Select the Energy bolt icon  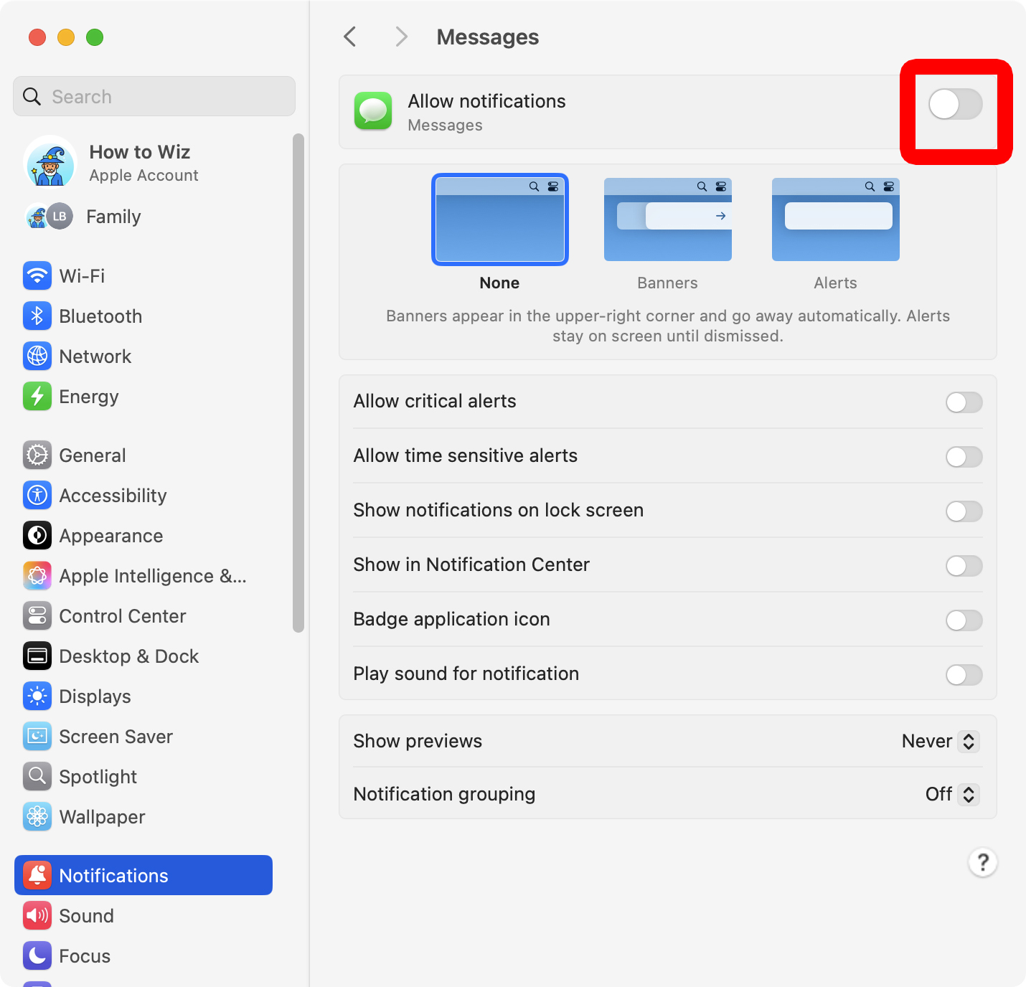tap(37, 397)
